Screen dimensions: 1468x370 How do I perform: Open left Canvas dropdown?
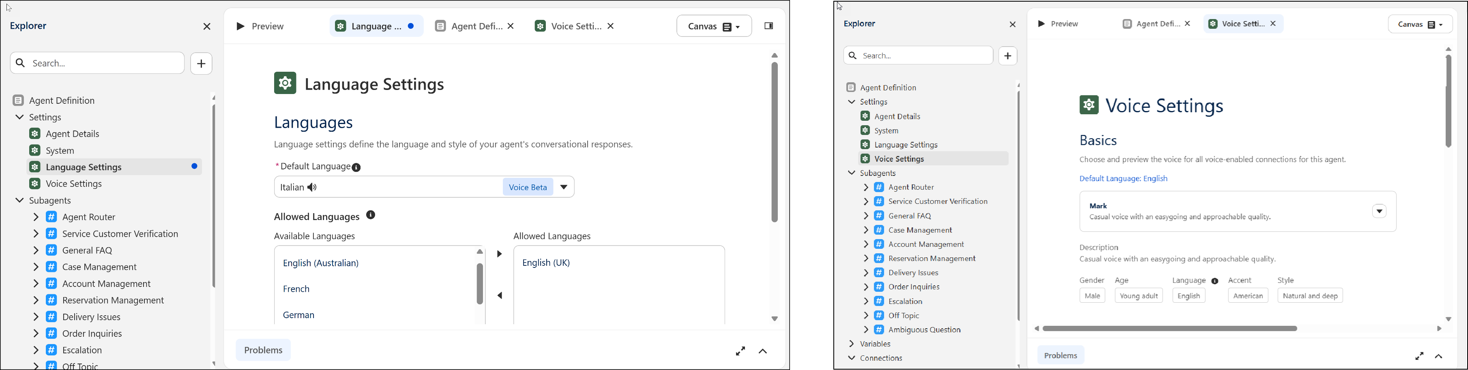(x=713, y=27)
